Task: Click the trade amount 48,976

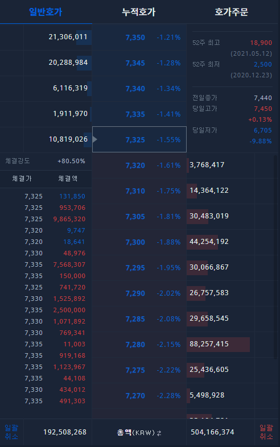Action: pos(74,254)
